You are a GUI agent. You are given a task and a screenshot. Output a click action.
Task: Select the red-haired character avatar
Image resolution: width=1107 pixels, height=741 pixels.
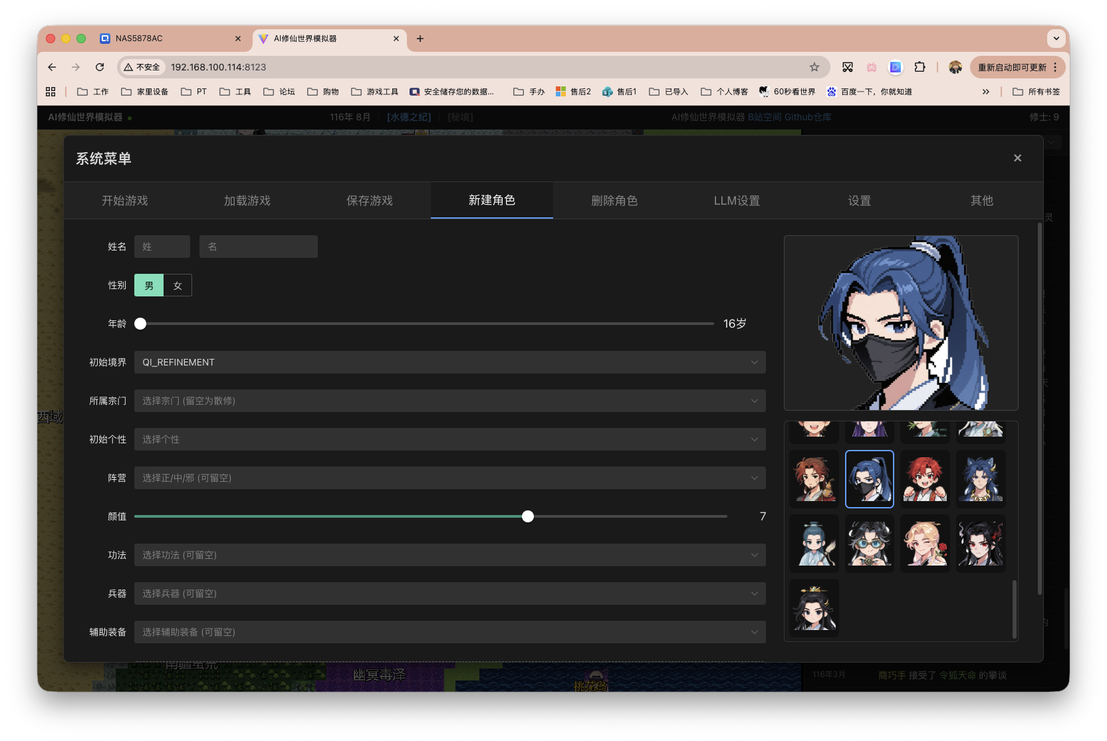coord(925,478)
